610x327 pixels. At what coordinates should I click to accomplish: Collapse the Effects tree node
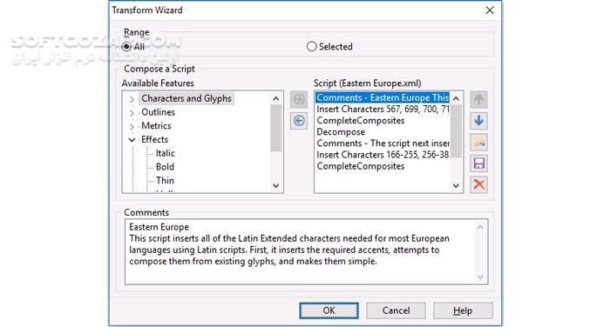(x=132, y=140)
